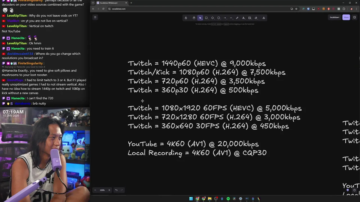
Task: Select the Excalidraw Whiteboard browser tab
Action: point(112,3)
